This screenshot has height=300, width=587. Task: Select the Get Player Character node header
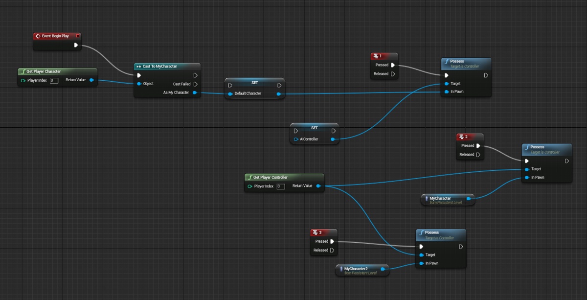(58, 71)
